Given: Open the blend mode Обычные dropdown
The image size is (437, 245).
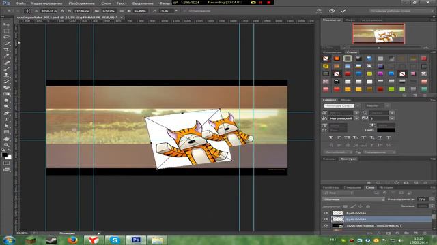Looking at the screenshot, I should [x=354, y=199].
